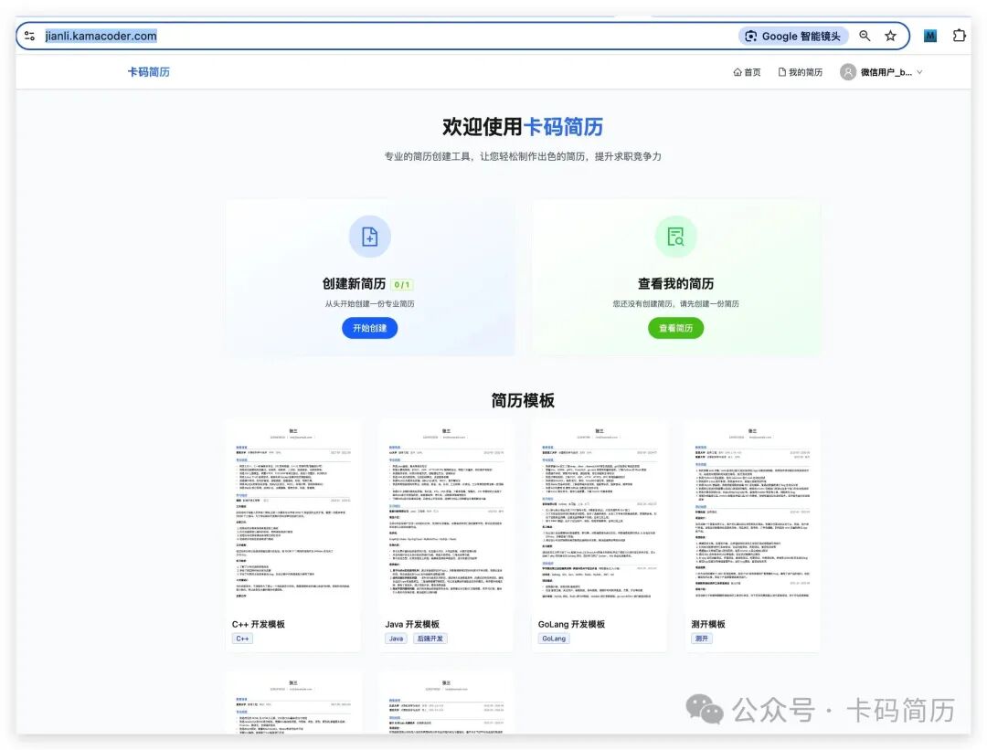Click the GoLang 开发模板 title
The image size is (987, 750).
pyautogui.click(x=571, y=624)
